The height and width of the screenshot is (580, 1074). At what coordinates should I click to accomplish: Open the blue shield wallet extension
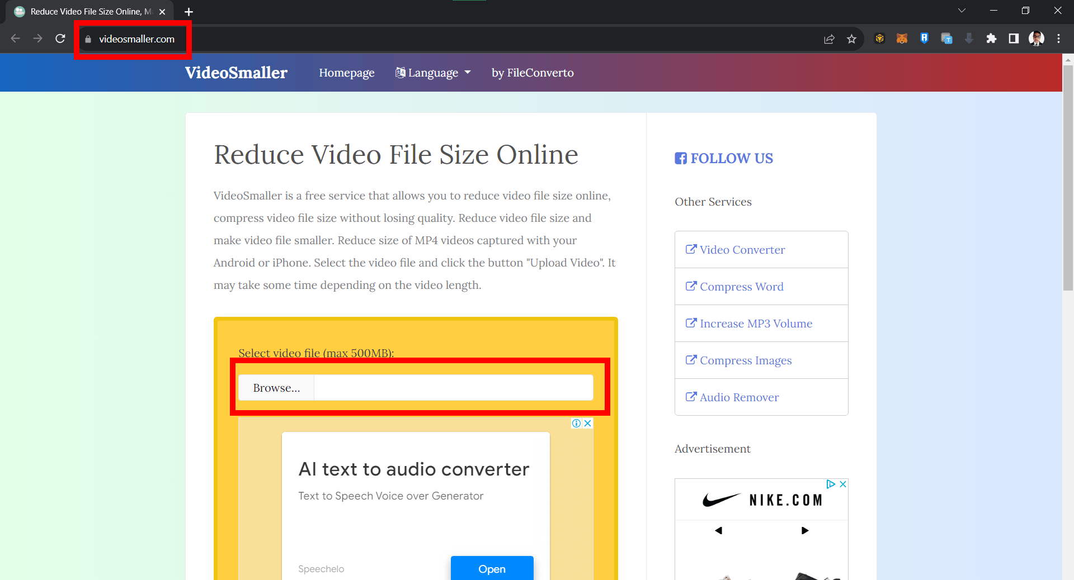[x=924, y=39]
